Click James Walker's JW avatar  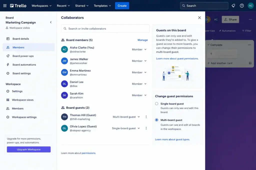[64, 61]
